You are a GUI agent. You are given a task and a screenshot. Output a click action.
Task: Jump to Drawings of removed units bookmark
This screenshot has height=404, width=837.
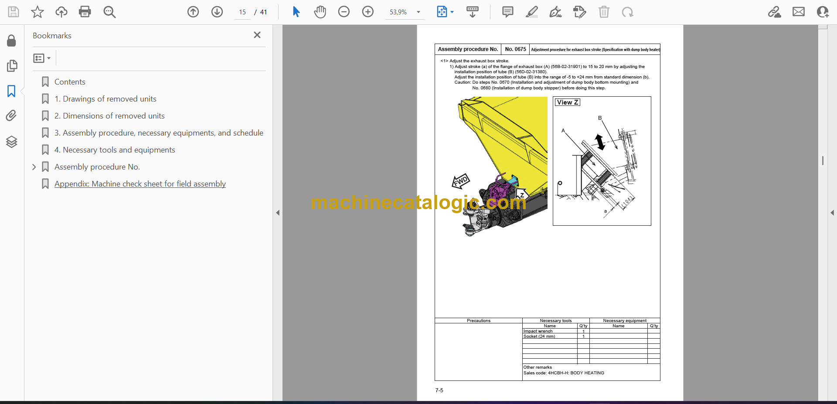click(x=105, y=99)
